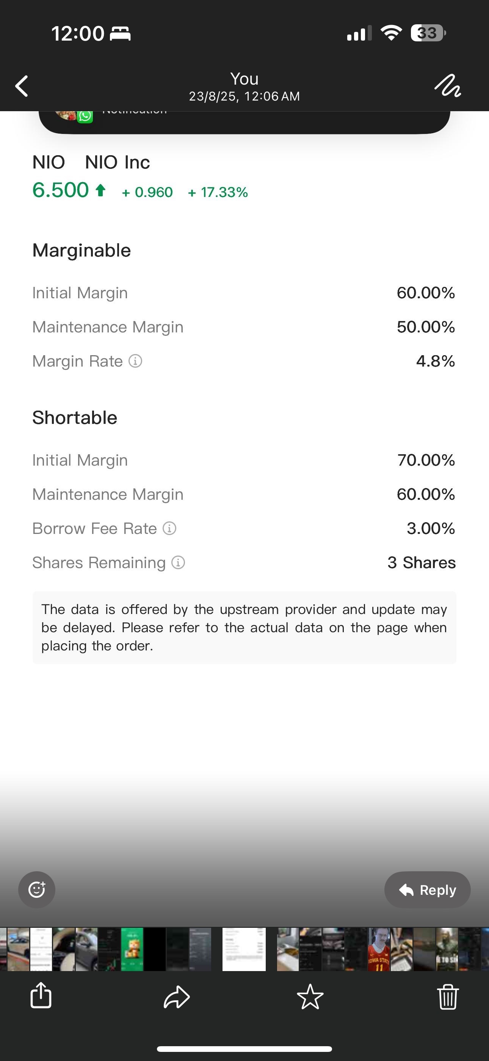Select the Iowa State jersey thumbnail
The height and width of the screenshot is (1061, 489).
pos(379,949)
